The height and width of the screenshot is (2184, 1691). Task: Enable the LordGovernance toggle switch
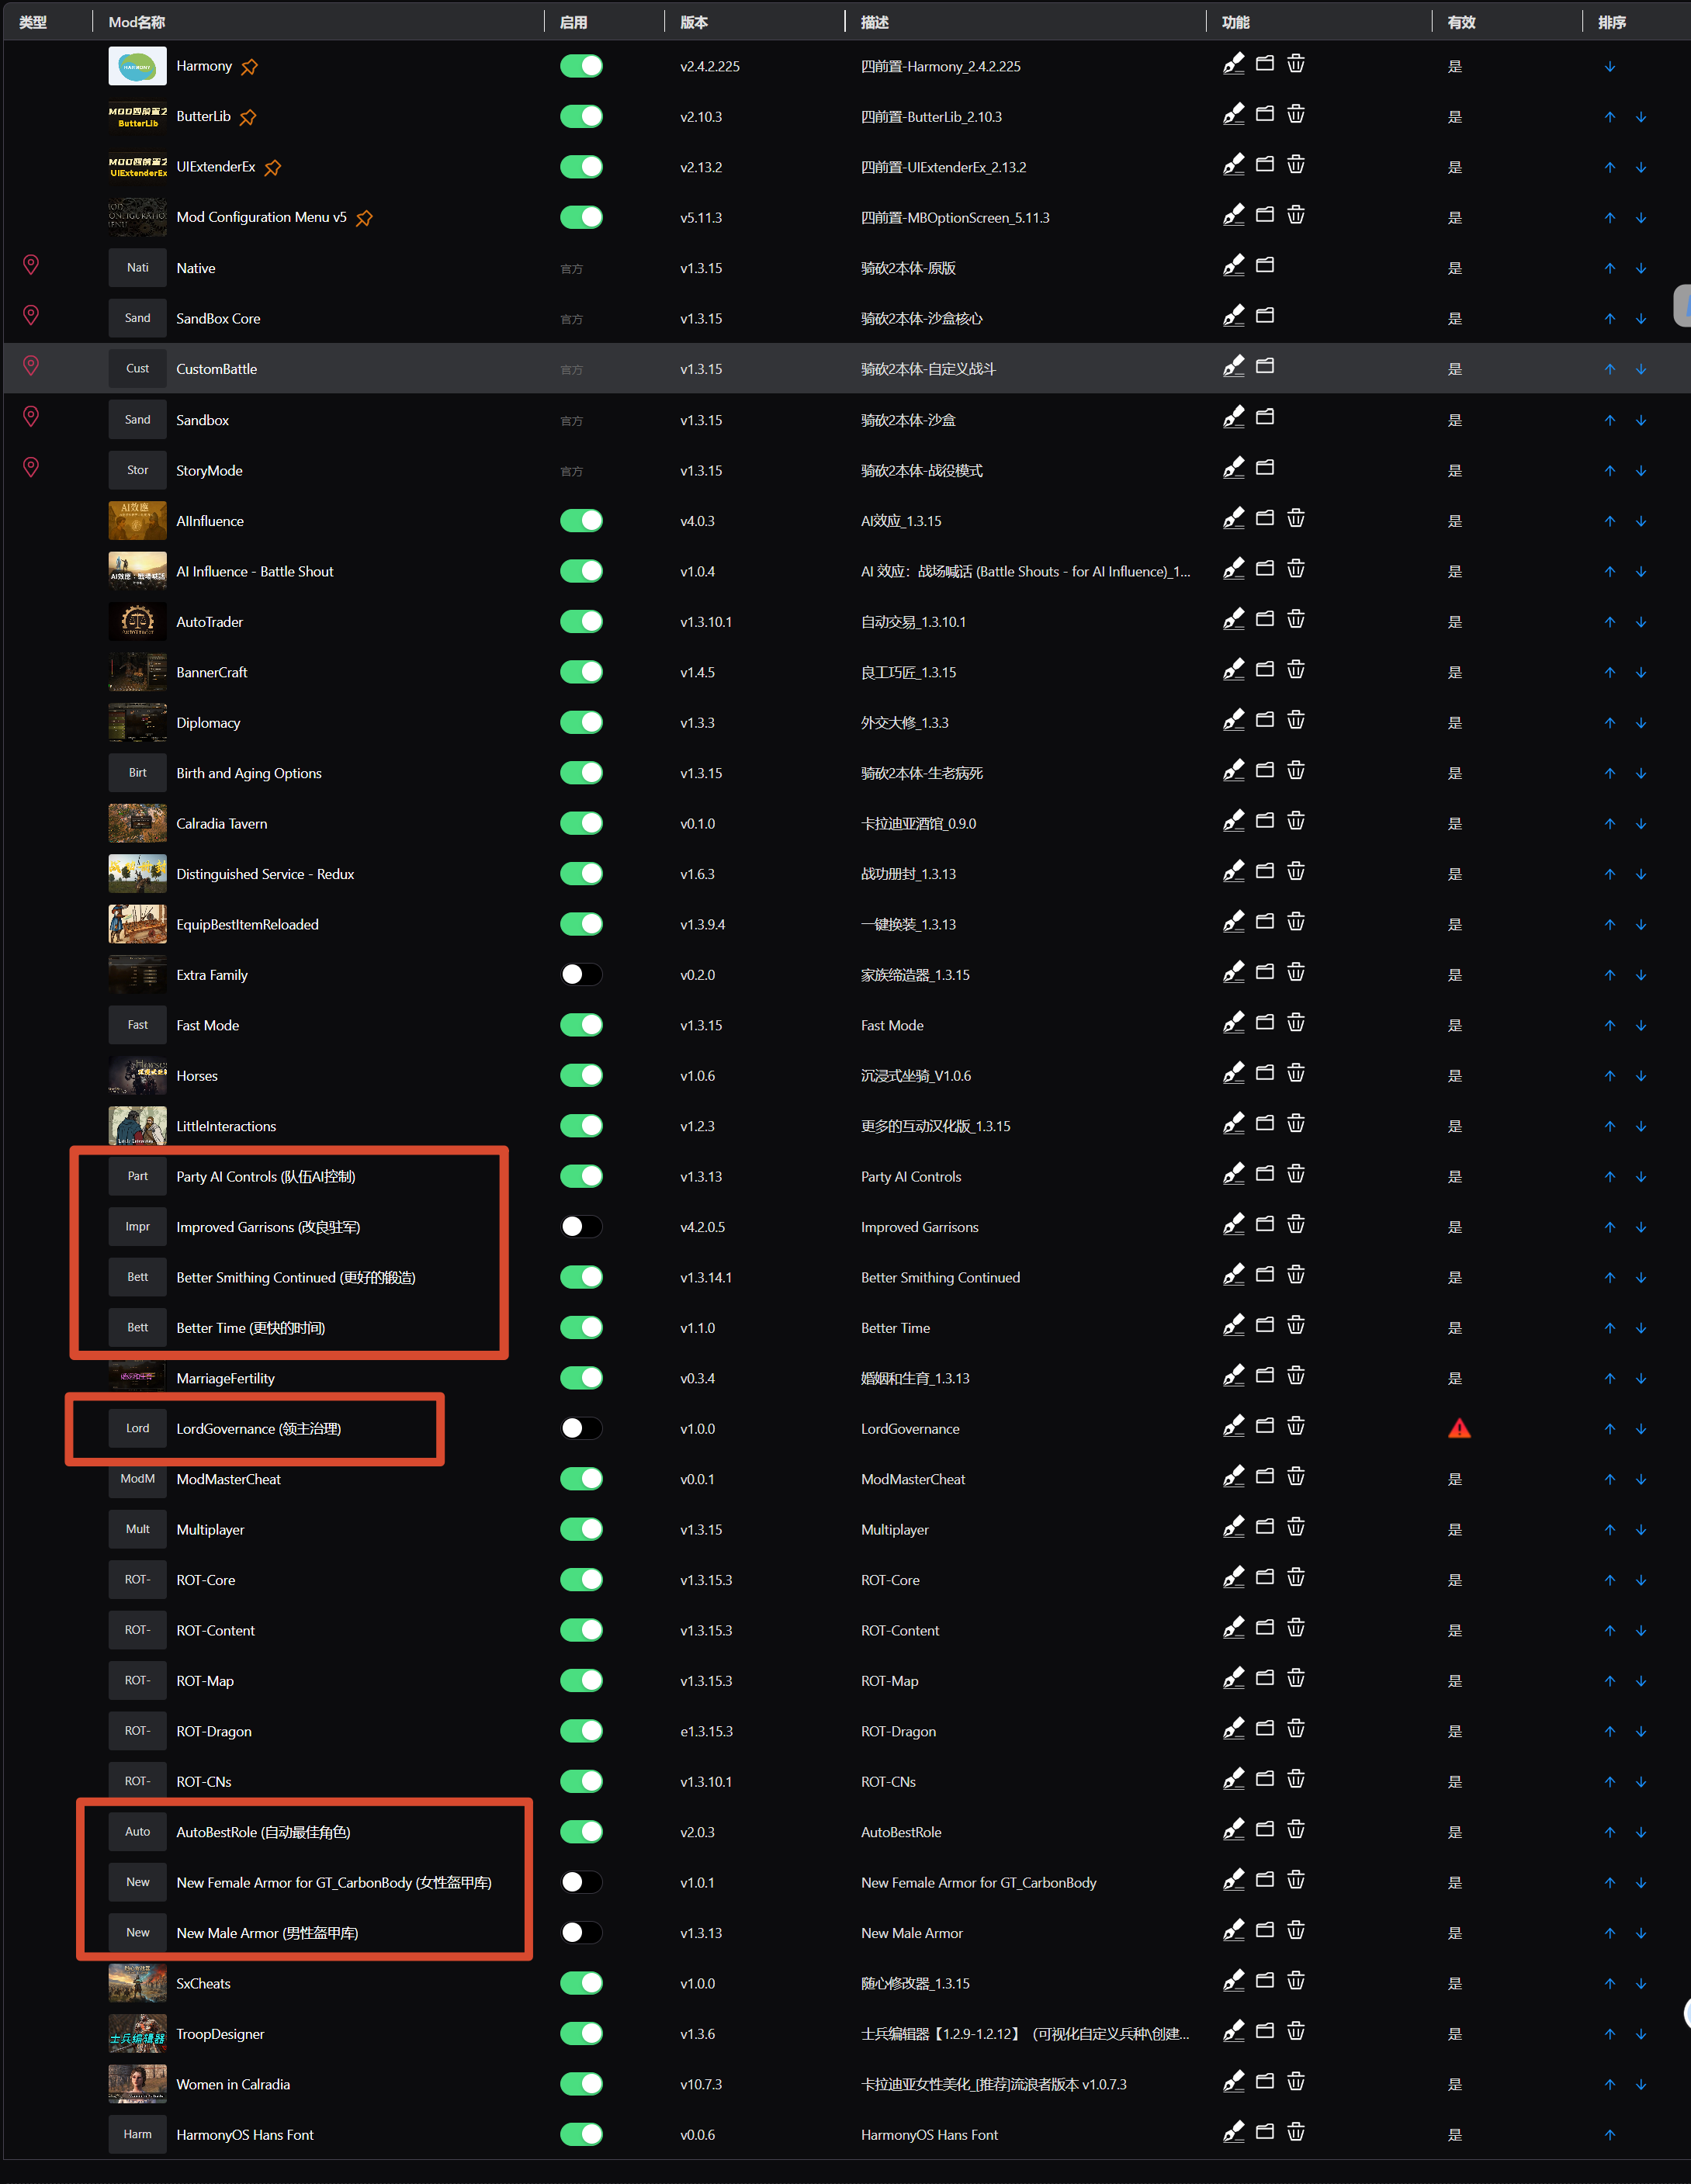(x=581, y=1428)
